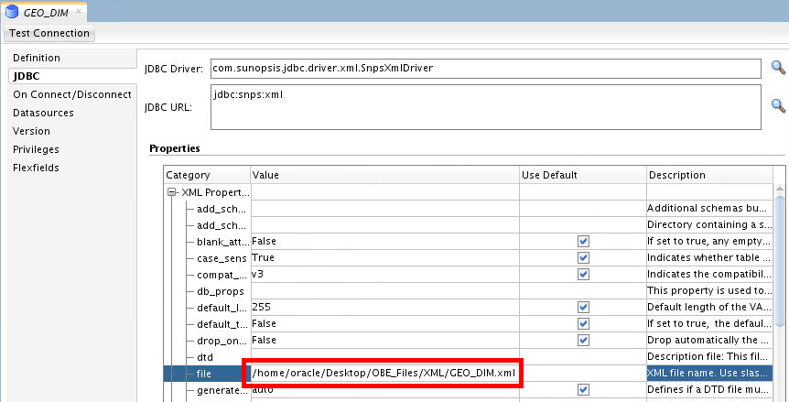This screenshot has height=402, width=789.
Task: Click the GEO_DIM database tab icon
Action: pos(13,12)
